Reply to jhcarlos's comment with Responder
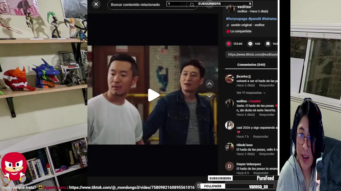The image size is (341, 191). click(267, 85)
